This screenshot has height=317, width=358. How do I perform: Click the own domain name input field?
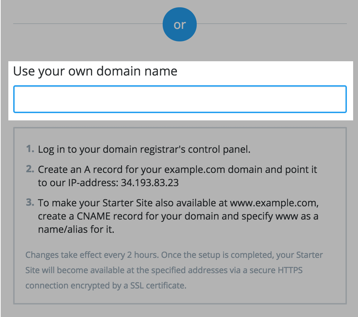pos(180,99)
